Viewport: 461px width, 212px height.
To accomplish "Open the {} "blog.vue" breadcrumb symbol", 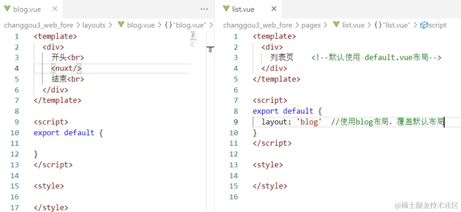I will tap(185, 25).
